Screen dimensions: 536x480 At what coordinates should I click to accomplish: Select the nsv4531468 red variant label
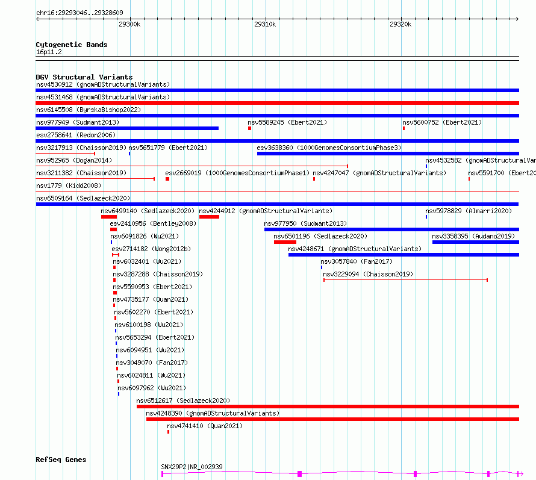click(103, 97)
